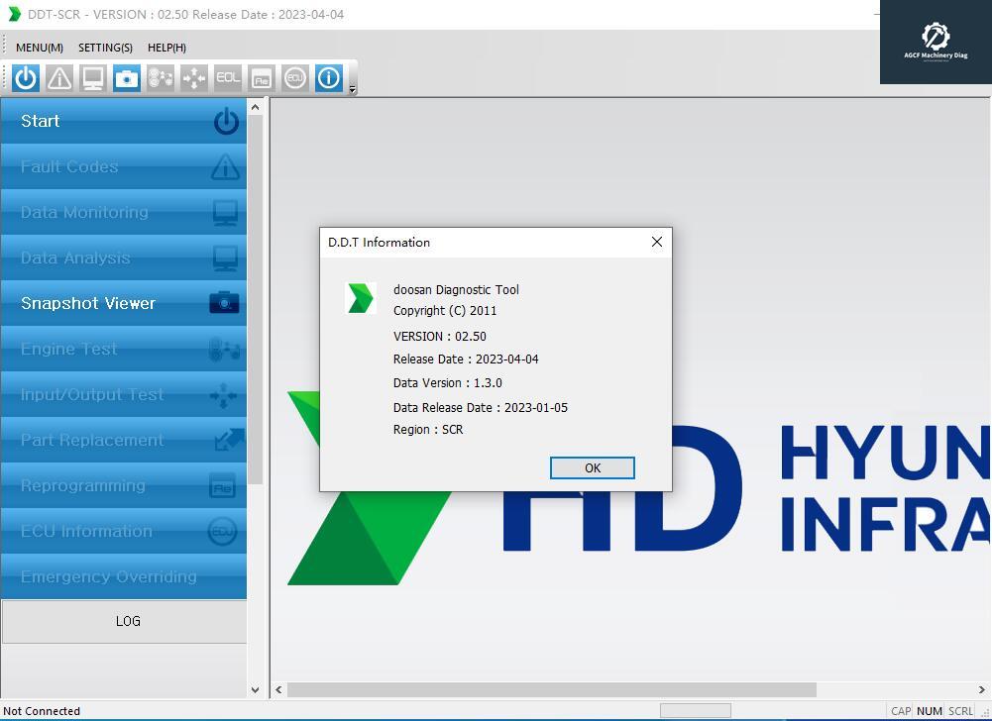
Task: Expand the toolbar overflow options arrow
Action: 353,89
